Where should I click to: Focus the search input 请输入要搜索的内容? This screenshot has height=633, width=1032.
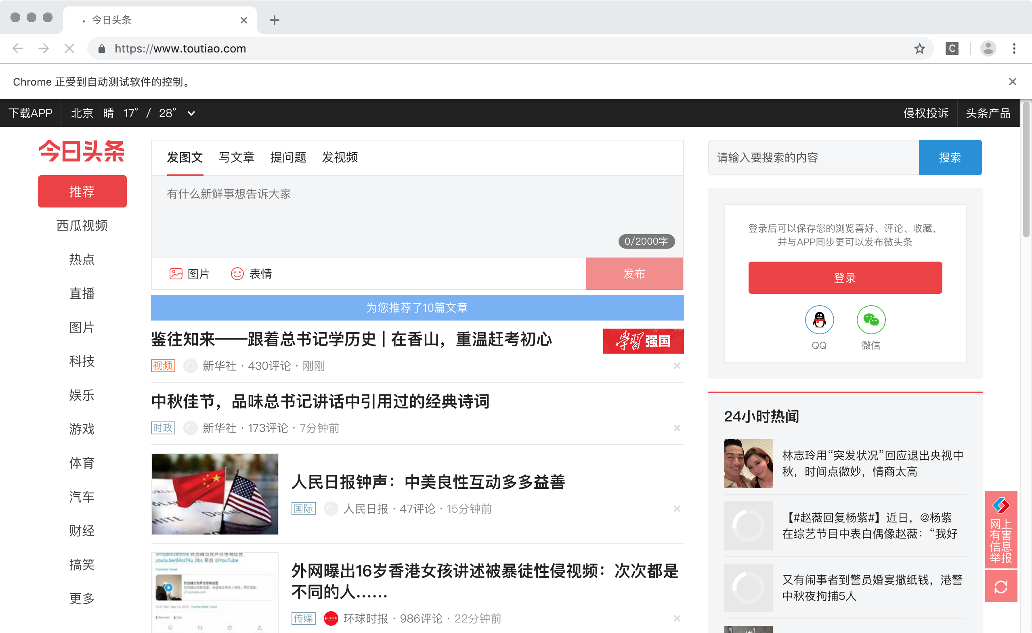pyautogui.click(x=814, y=157)
